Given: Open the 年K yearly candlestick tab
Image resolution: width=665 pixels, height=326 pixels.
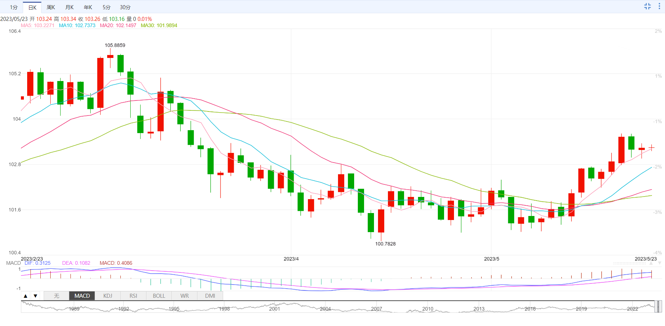Looking at the screenshot, I should (88, 7).
